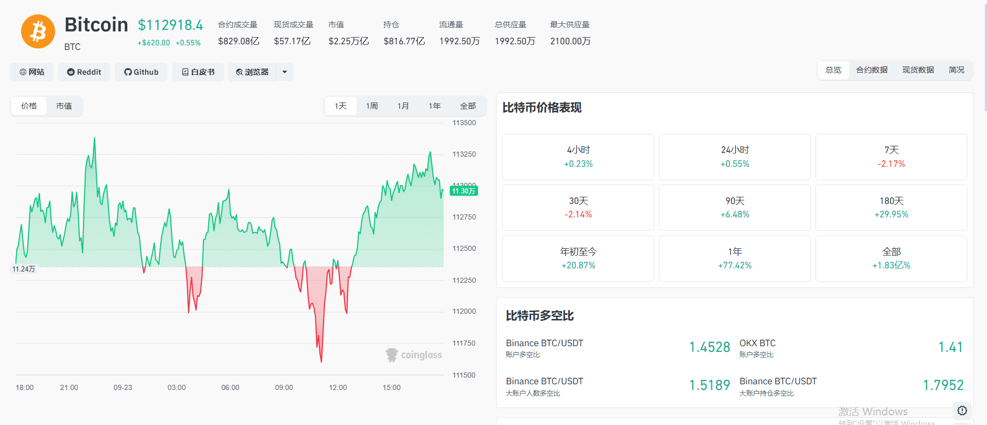This screenshot has height=425, width=987.
Task: Click the 4小时 performance card
Action: (x=578, y=157)
